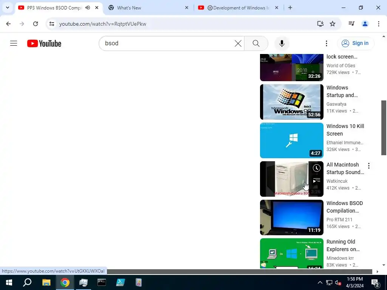The width and height of the screenshot is (387, 290).
Task: Open Windows BSOD Compilation title link
Action: [345, 207]
